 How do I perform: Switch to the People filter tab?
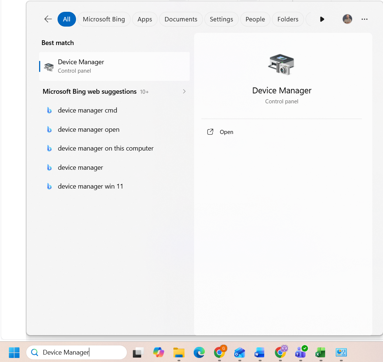(x=255, y=19)
